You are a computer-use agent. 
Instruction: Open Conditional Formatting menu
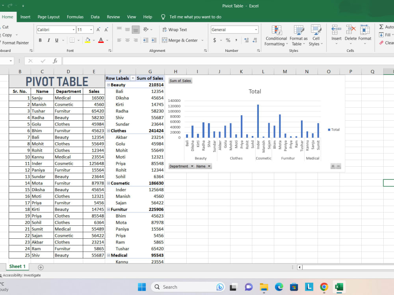[276, 35]
